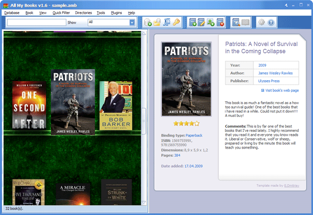Open the Quick Filter menu

pyautogui.click(x=61, y=13)
